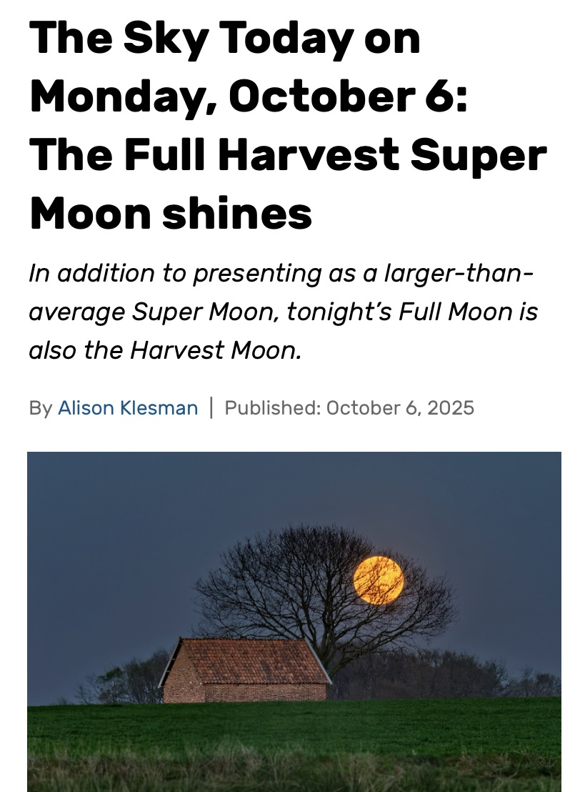Click the vertical divider between author and date
Image resolution: width=580 pixels, height=792 pixels.
[x=211, y=407]
